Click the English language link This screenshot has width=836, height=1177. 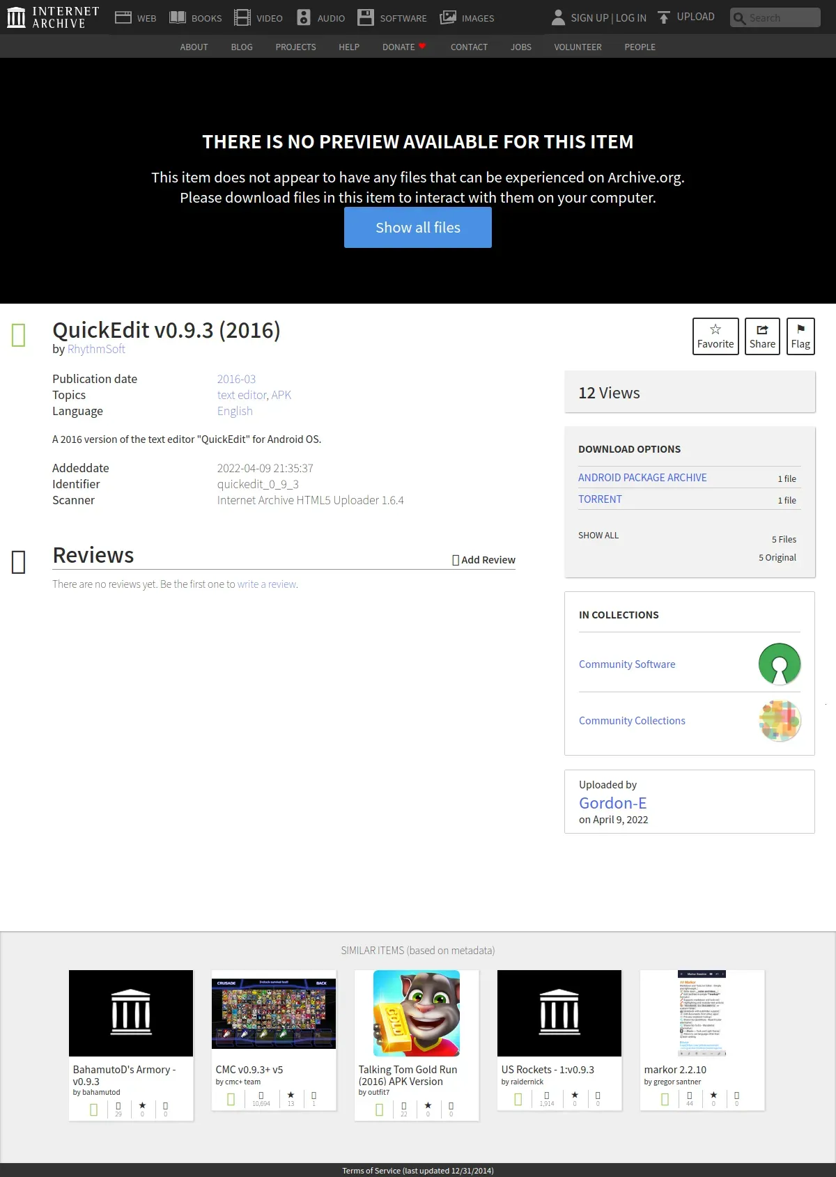pyautogui.click(x=235, y=411)
